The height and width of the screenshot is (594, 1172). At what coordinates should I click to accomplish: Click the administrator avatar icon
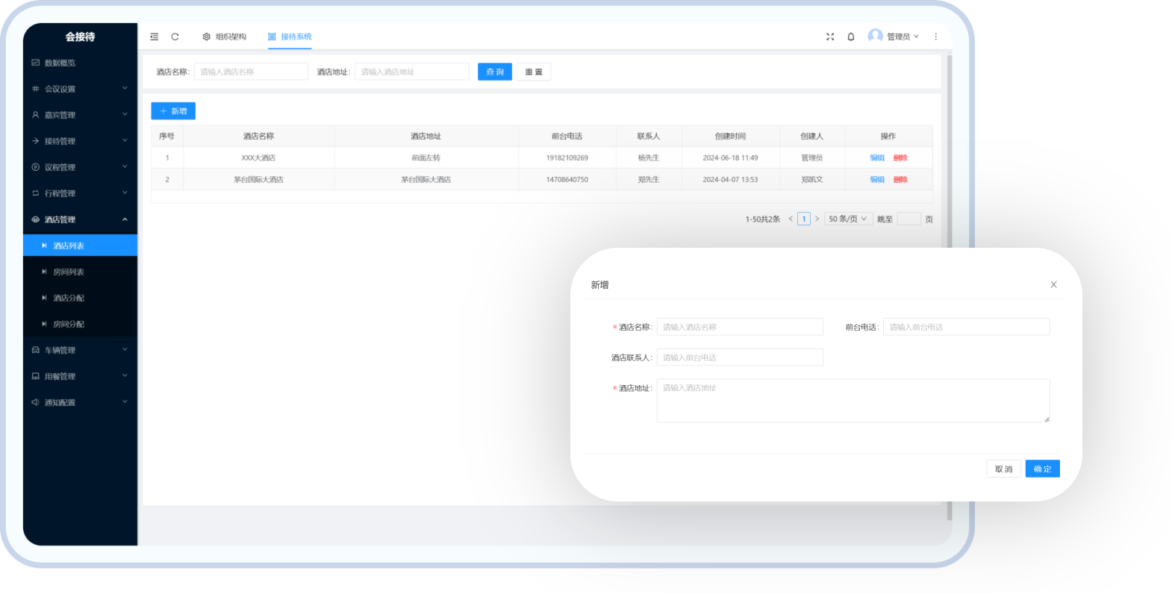(875, 36)
